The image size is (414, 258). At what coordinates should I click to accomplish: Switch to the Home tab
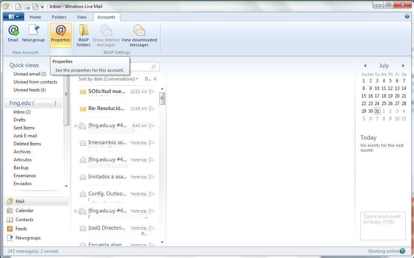tap(35, 17)
